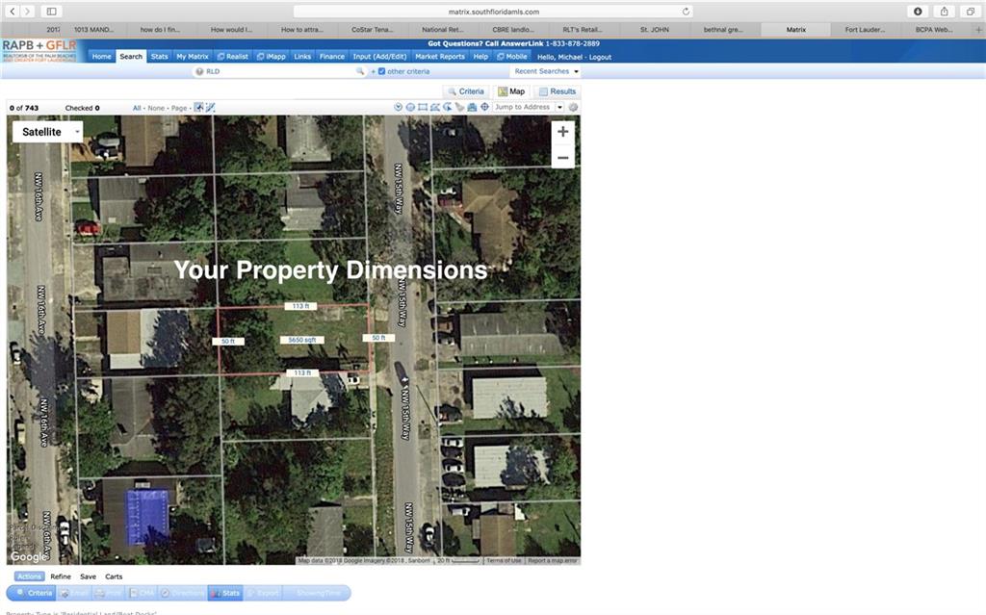Viewport: 986px width, 615px height.
Task: Click the magnifier icon in RLD search box
Action: [360, 71]
